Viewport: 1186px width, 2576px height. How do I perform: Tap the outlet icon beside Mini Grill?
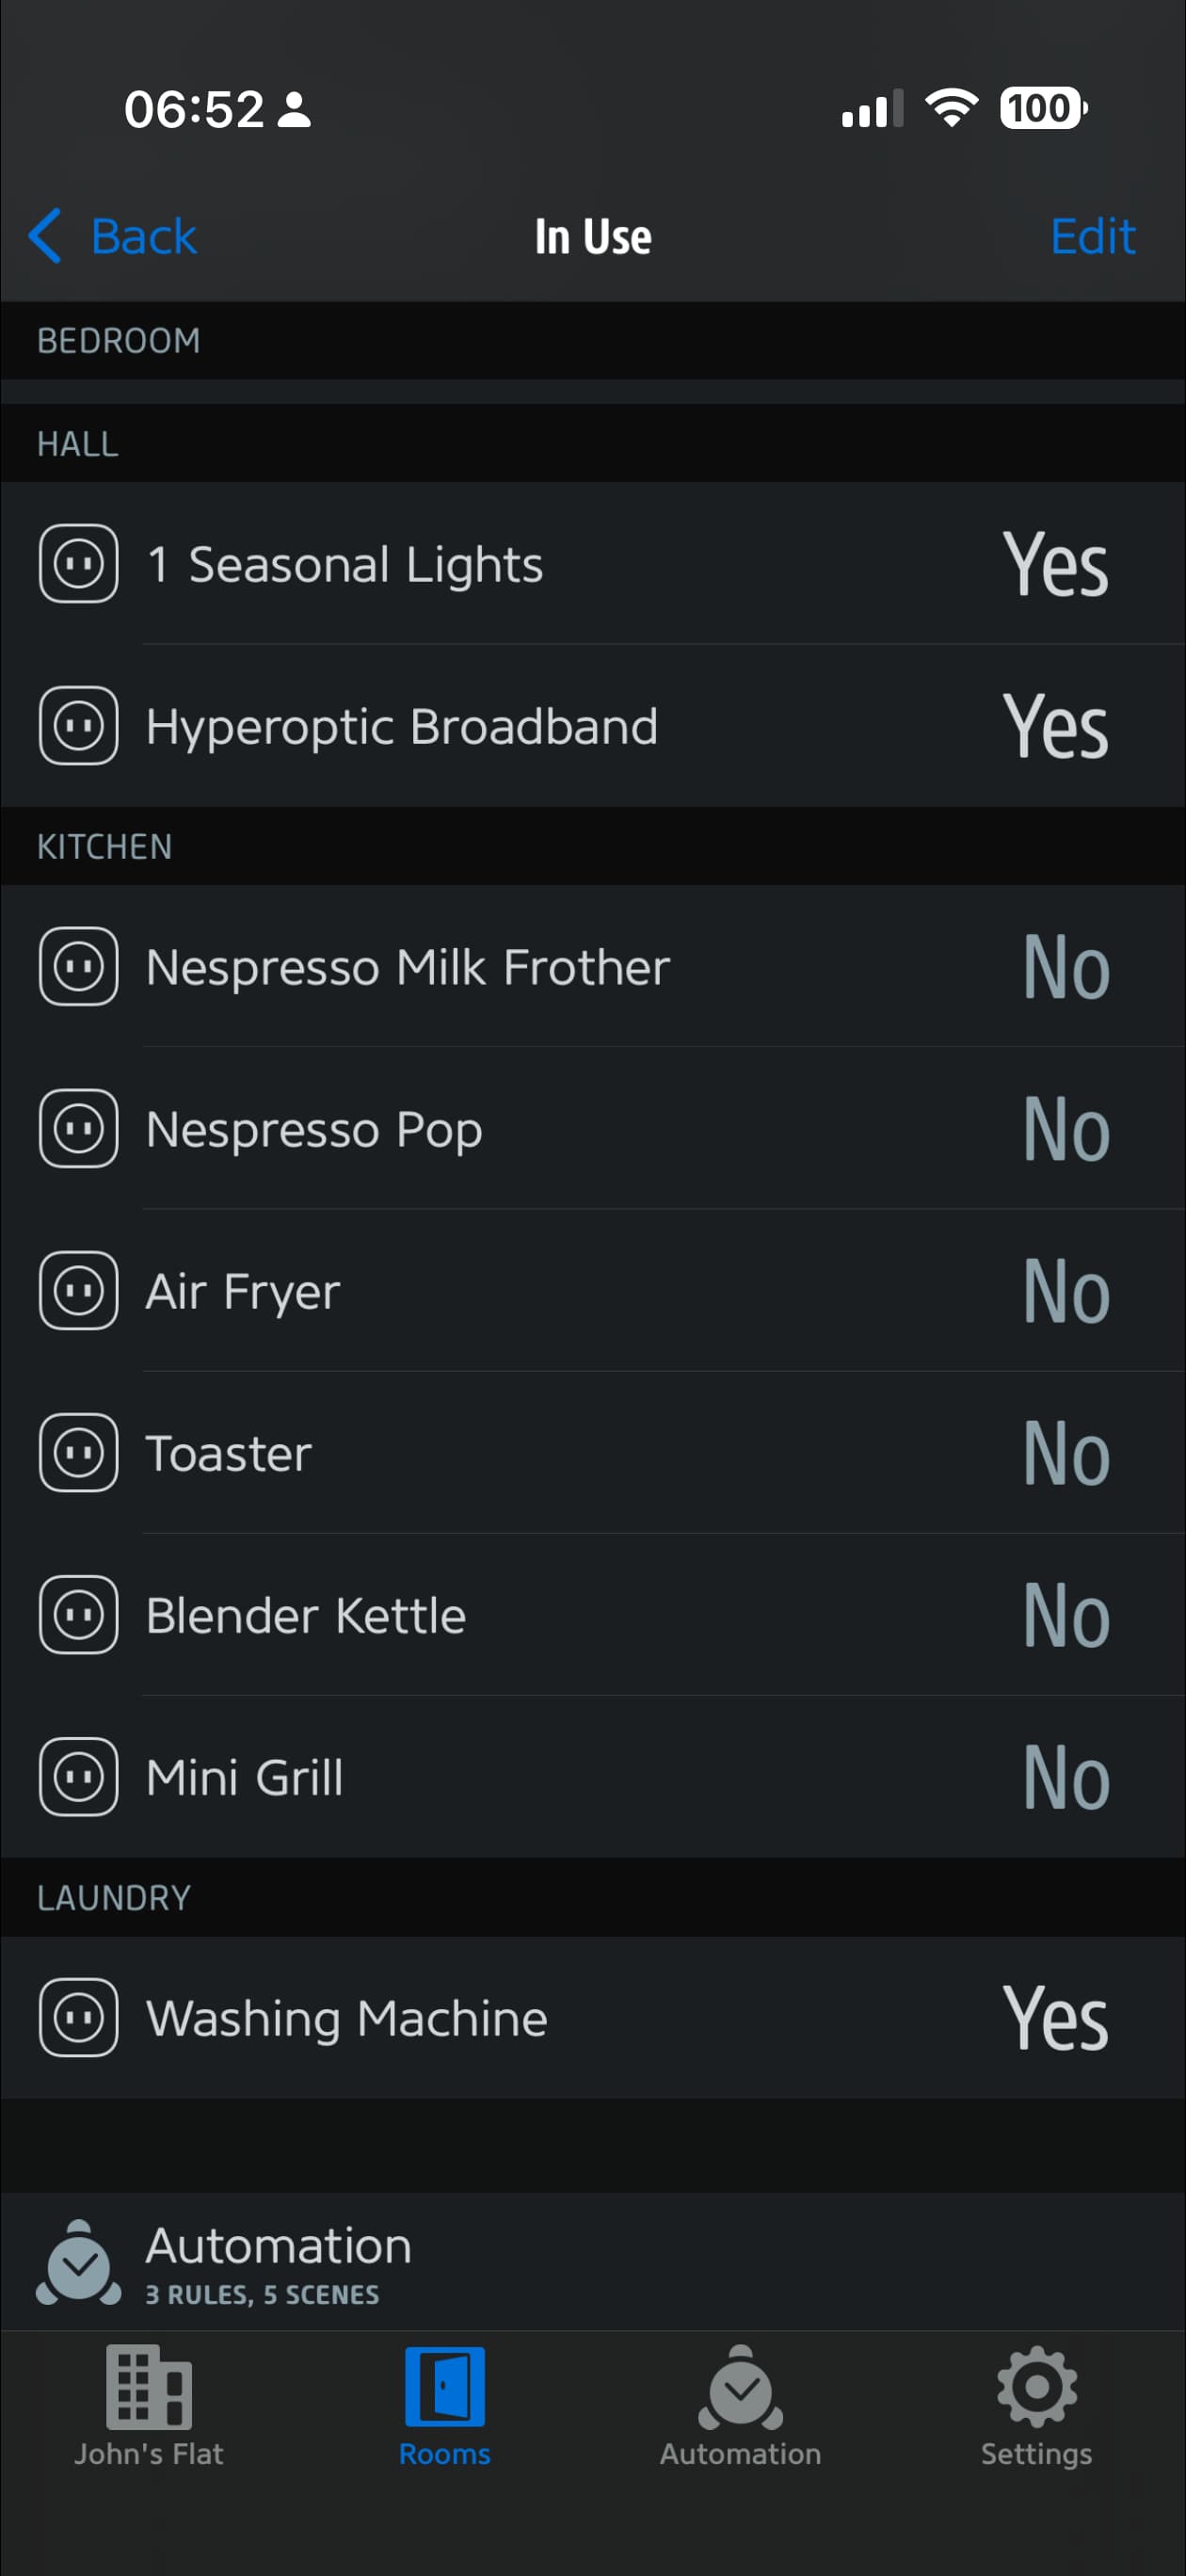(x=78, y=1777)
